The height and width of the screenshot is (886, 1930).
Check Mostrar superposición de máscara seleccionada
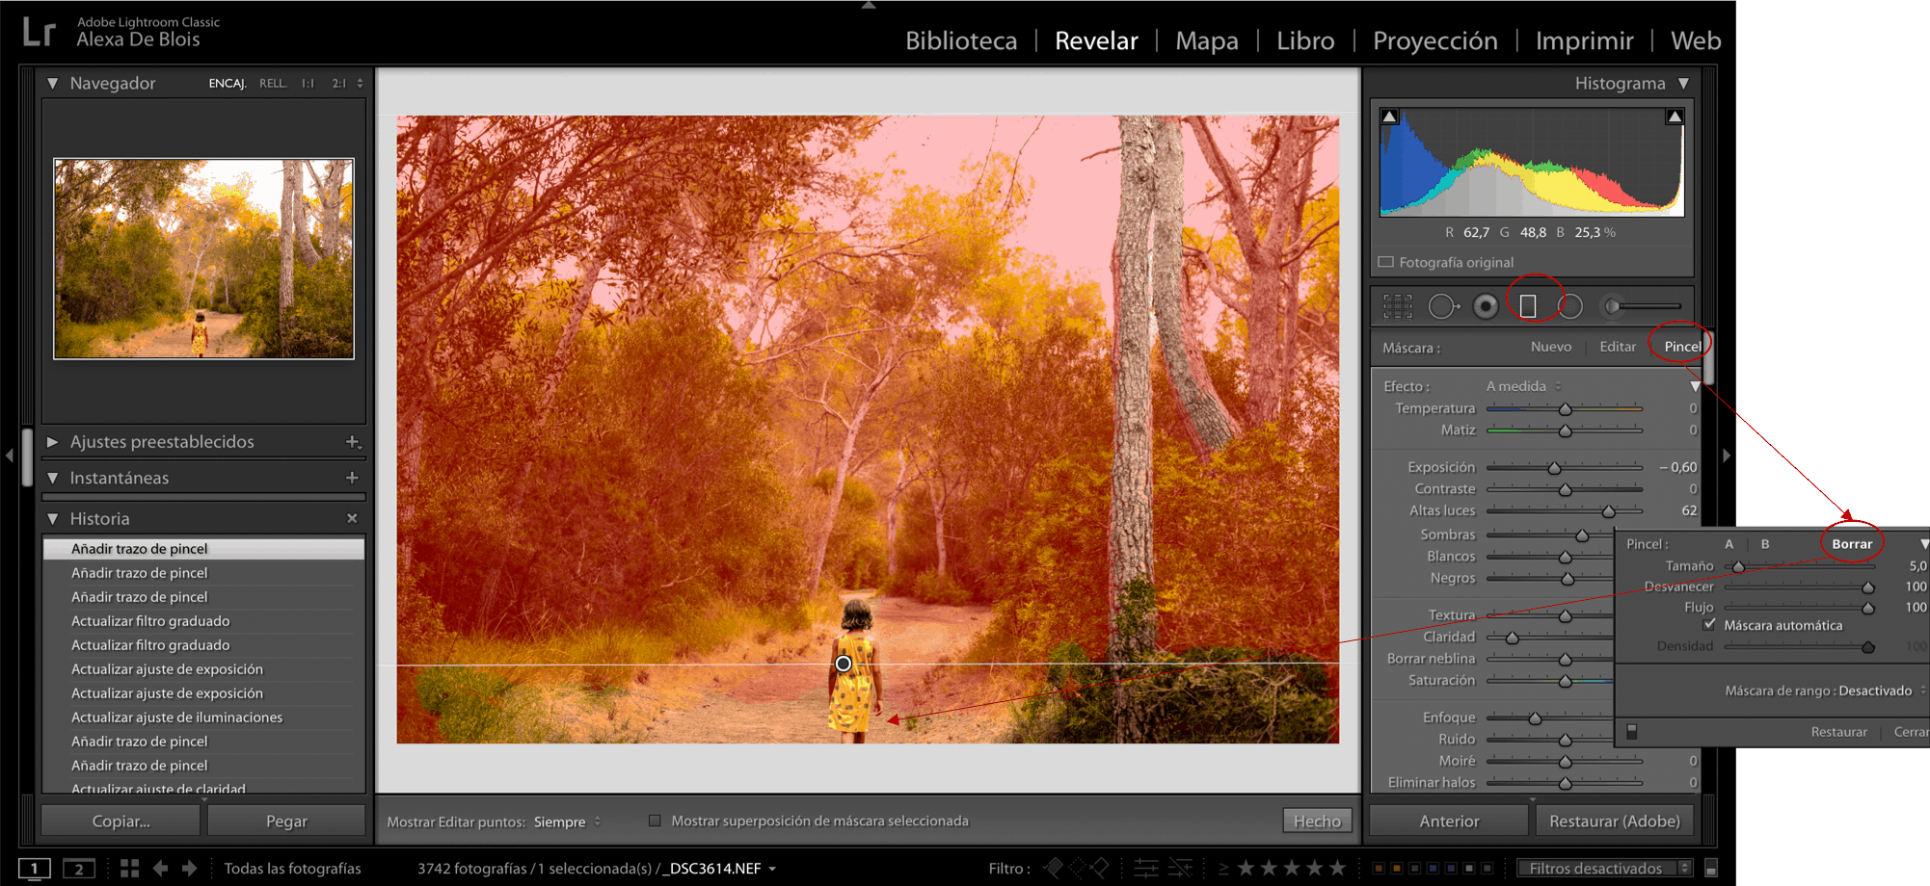[x=655, y=821]
